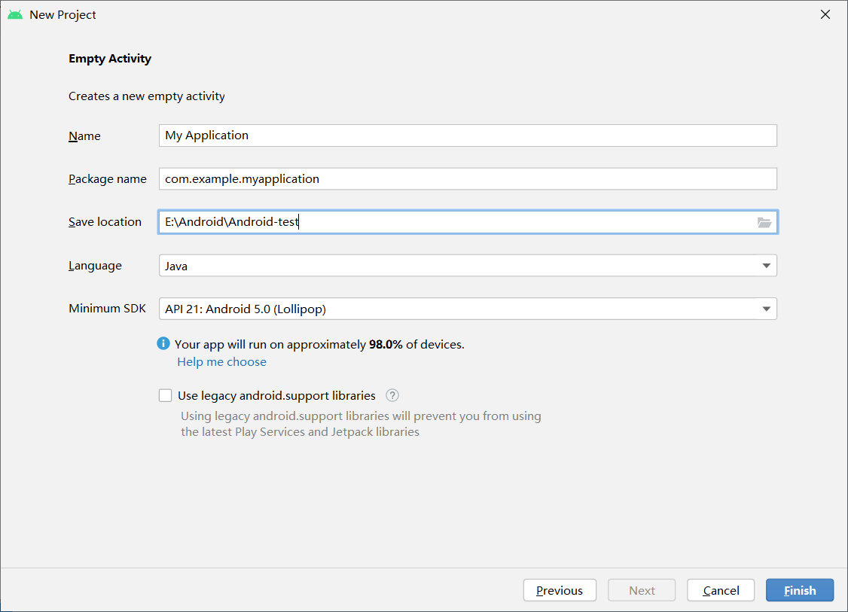Click the Next button
This screenshot has height=612, width=848.
tap(642, 590)
